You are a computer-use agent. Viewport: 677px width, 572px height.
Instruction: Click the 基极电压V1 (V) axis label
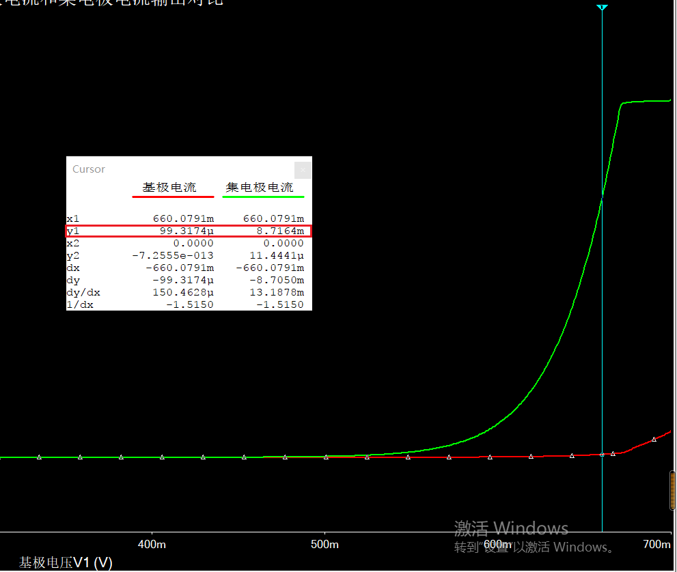(66, 562)
